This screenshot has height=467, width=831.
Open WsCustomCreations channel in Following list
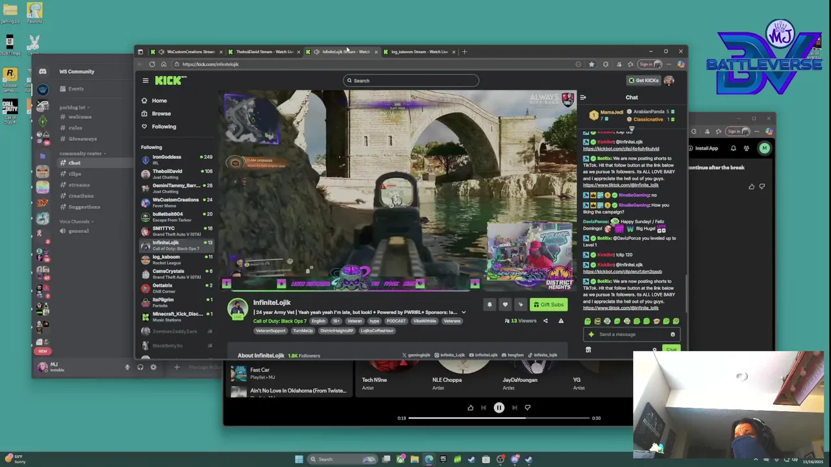pos(177,202)
